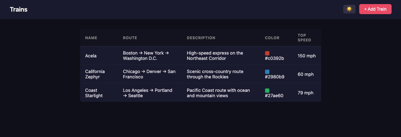Click the #c0392b hex code text
Image resolution: width=401 pixels, height=137 pixels.
[x=275, y=59]
